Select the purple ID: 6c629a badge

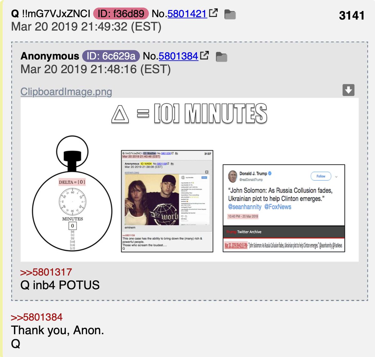111,56
